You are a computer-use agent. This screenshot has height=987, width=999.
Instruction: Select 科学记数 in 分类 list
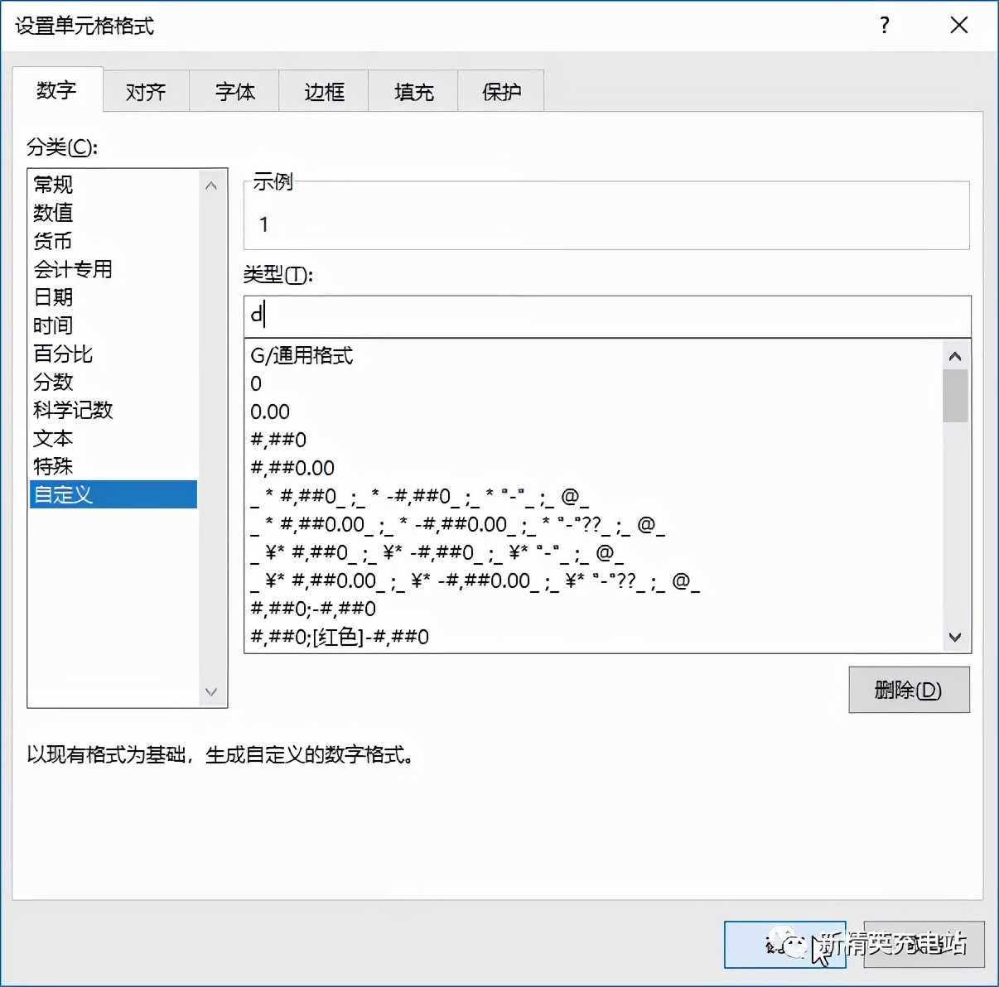pyautogui.click(x=71, y=410)
